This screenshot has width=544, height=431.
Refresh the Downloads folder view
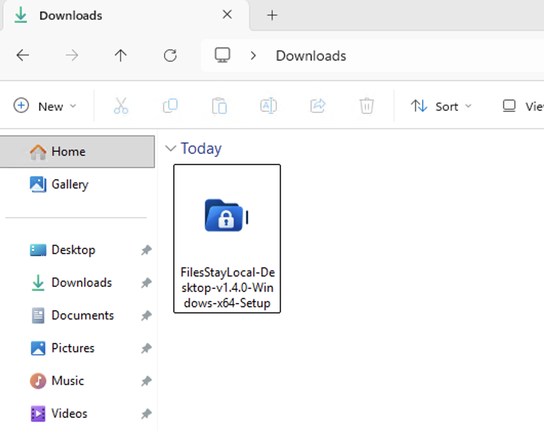click(x=170, y=55)
